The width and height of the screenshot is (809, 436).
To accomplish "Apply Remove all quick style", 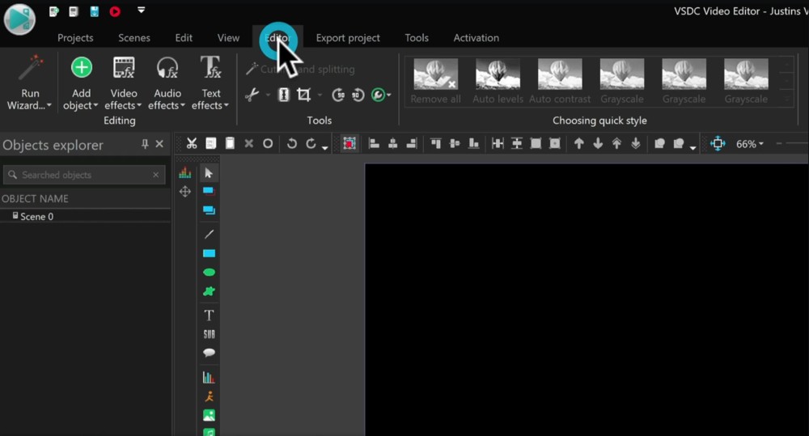I will (435, 81).
